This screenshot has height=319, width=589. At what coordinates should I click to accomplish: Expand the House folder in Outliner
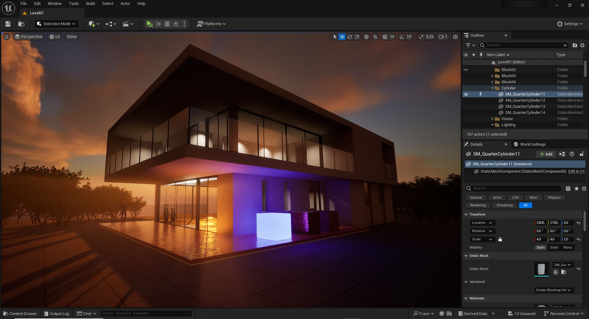[492, 119]
